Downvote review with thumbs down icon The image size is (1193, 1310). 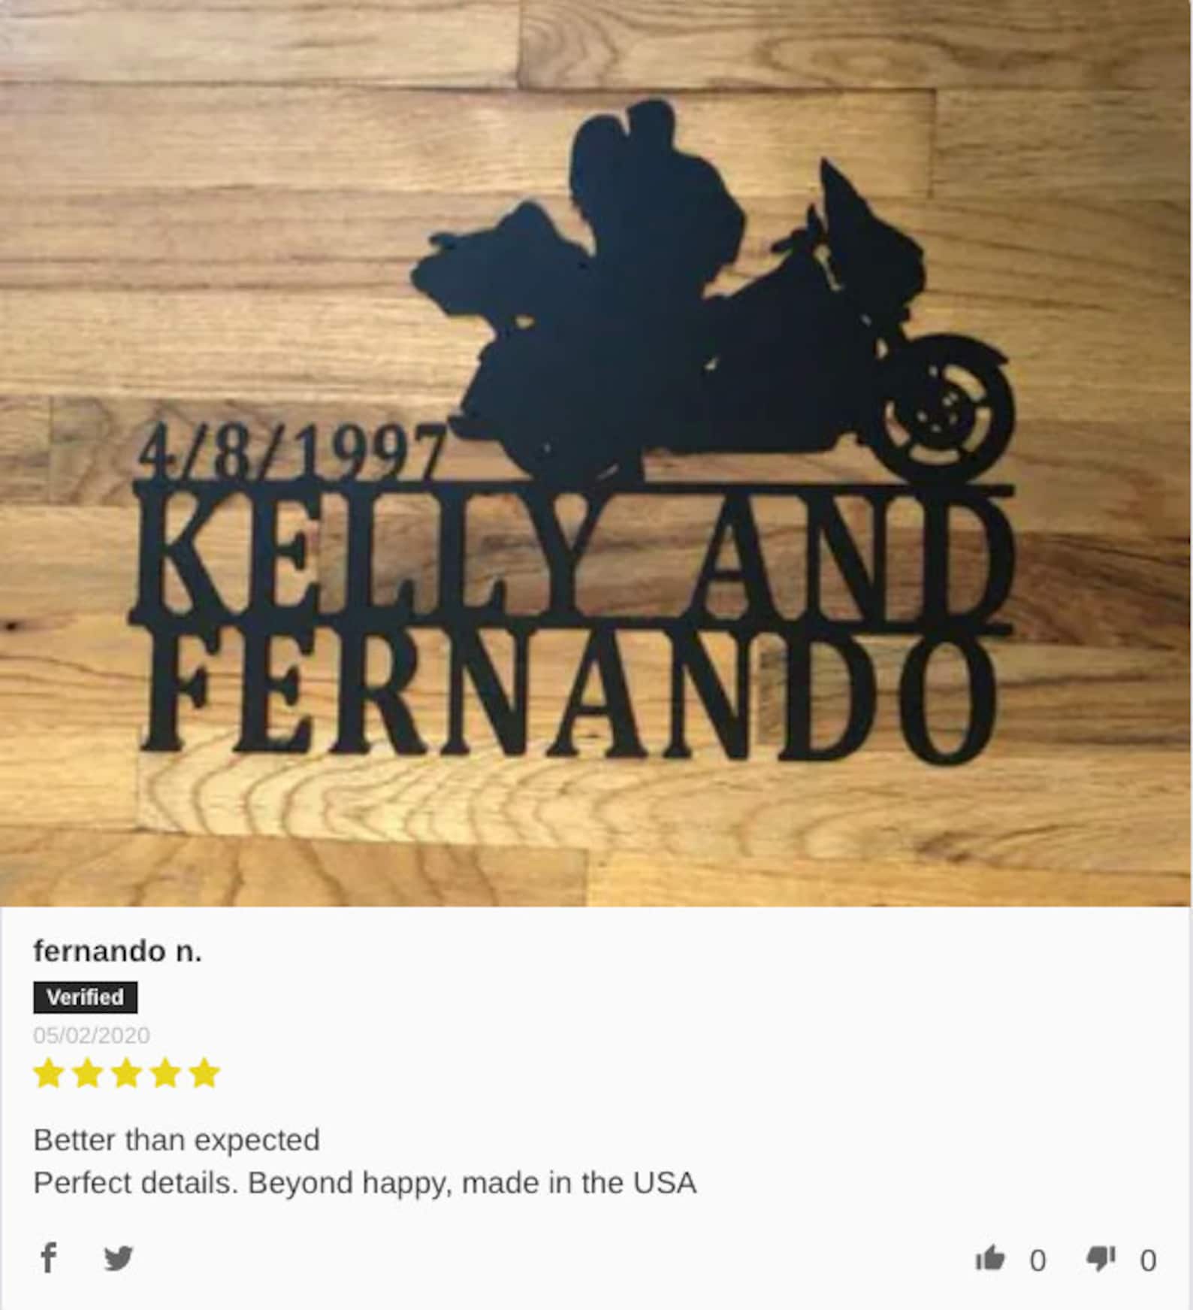[x=1101, y=1258]
